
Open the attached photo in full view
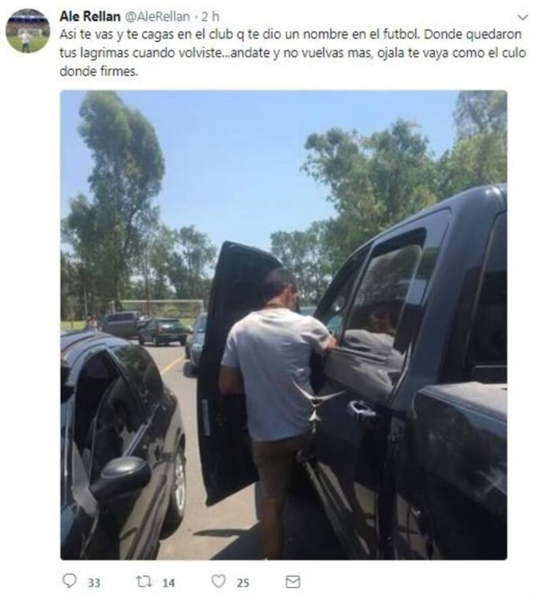pyautogui.click(x=284, y=325)
